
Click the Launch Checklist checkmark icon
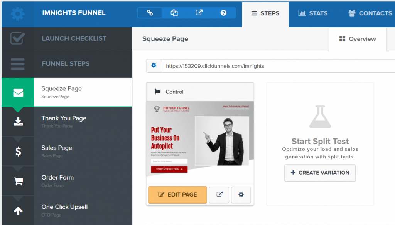point(17,38)
